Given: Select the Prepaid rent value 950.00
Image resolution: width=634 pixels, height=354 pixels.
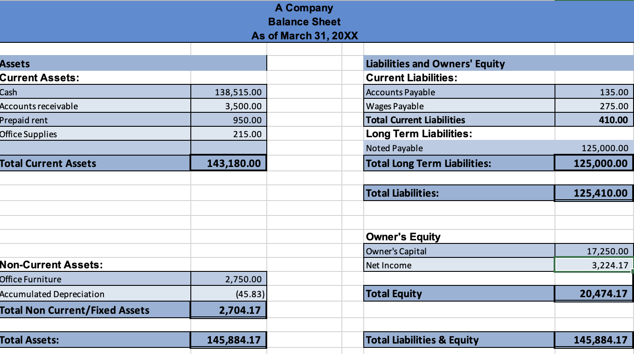Looking at the screenshot, I should [228, 120].
